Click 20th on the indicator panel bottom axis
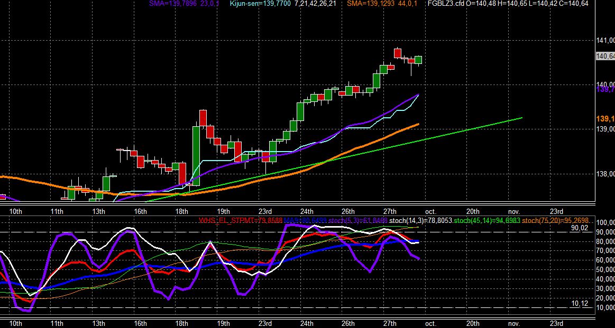 (473, 324)
